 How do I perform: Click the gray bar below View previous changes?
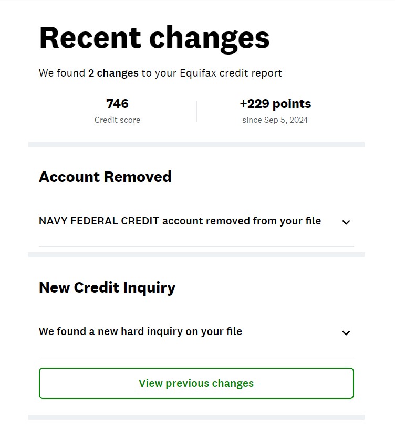tap(196, 417)
